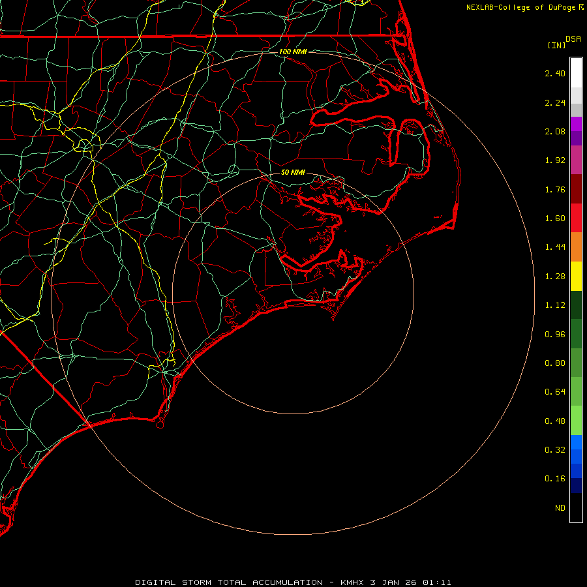Viewport: 587px width, 587px height.
Task: Select the 0.64 legend value
Action: click(x=555, y=392)
